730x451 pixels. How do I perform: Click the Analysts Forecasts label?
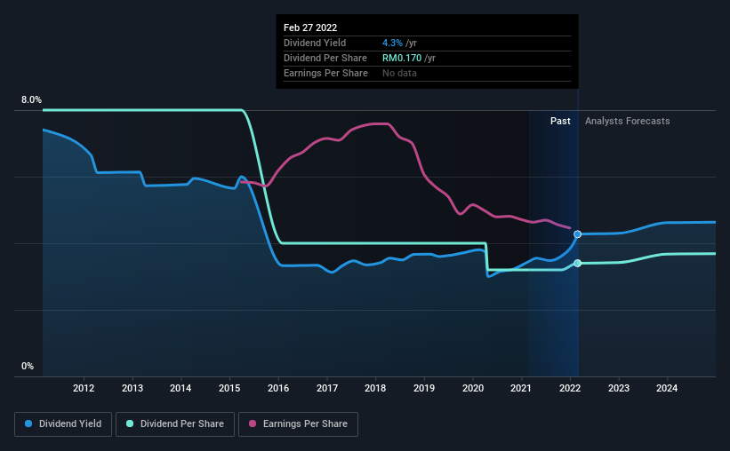pos(627,121)
